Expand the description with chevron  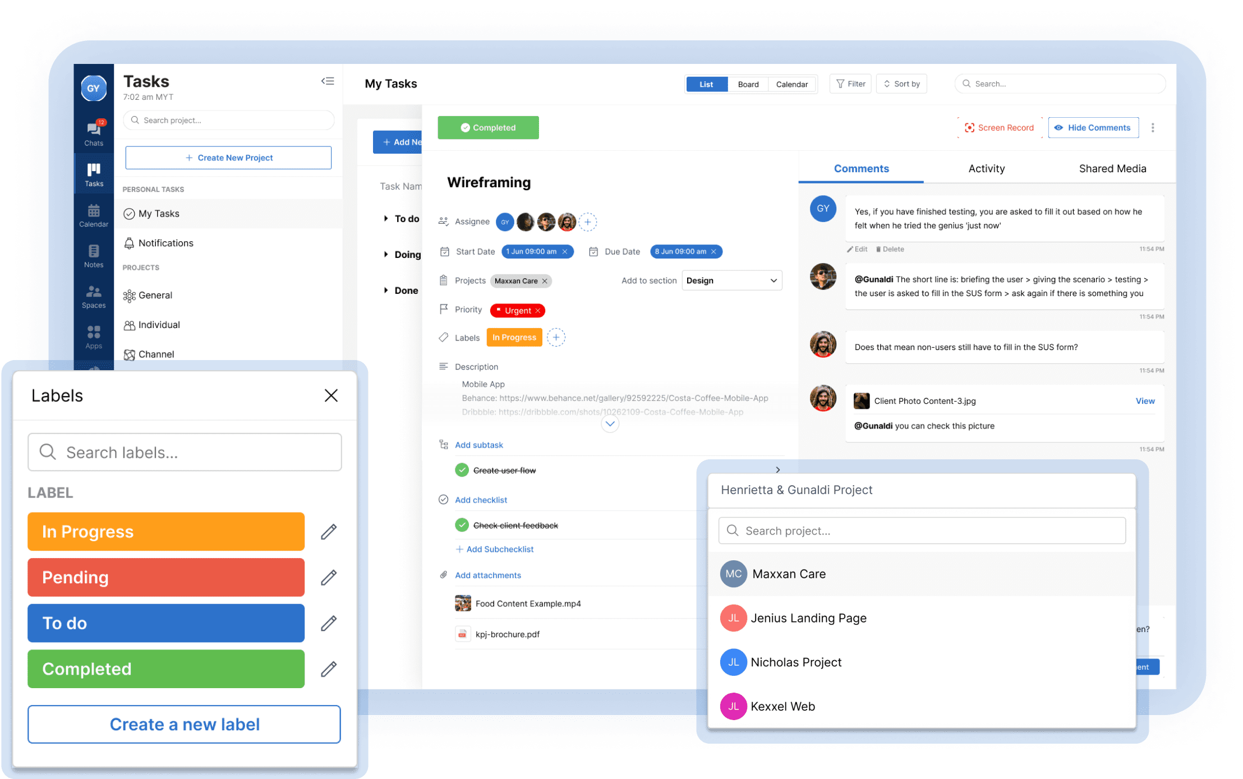610,424
